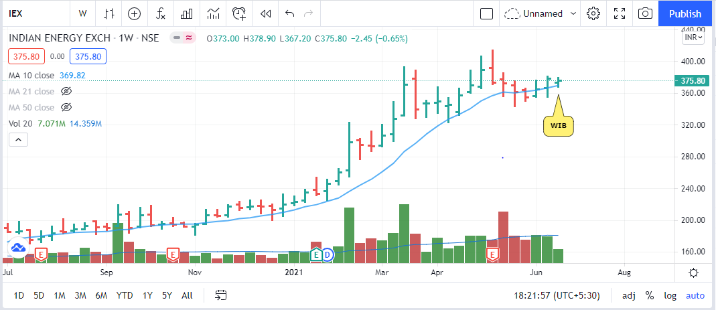Click the earnings E marker near July

click(x=42, y=254)
